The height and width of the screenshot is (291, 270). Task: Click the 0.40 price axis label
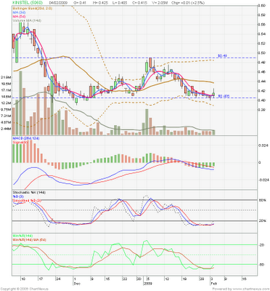[x=261, y=100]
